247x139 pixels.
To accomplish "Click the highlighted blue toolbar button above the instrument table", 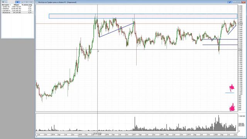I will coord(17,2).
